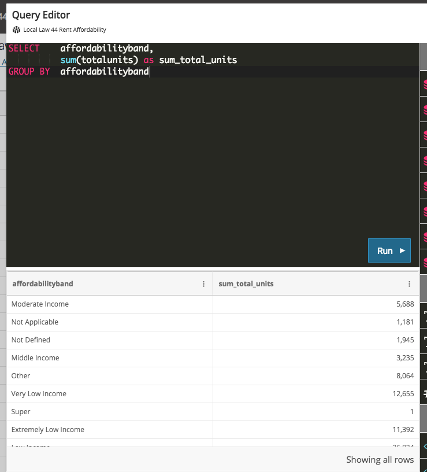427x472 pixels.
Task: Click the Middle Income cell
Action: pyautogui.click(x=110, y=358)
